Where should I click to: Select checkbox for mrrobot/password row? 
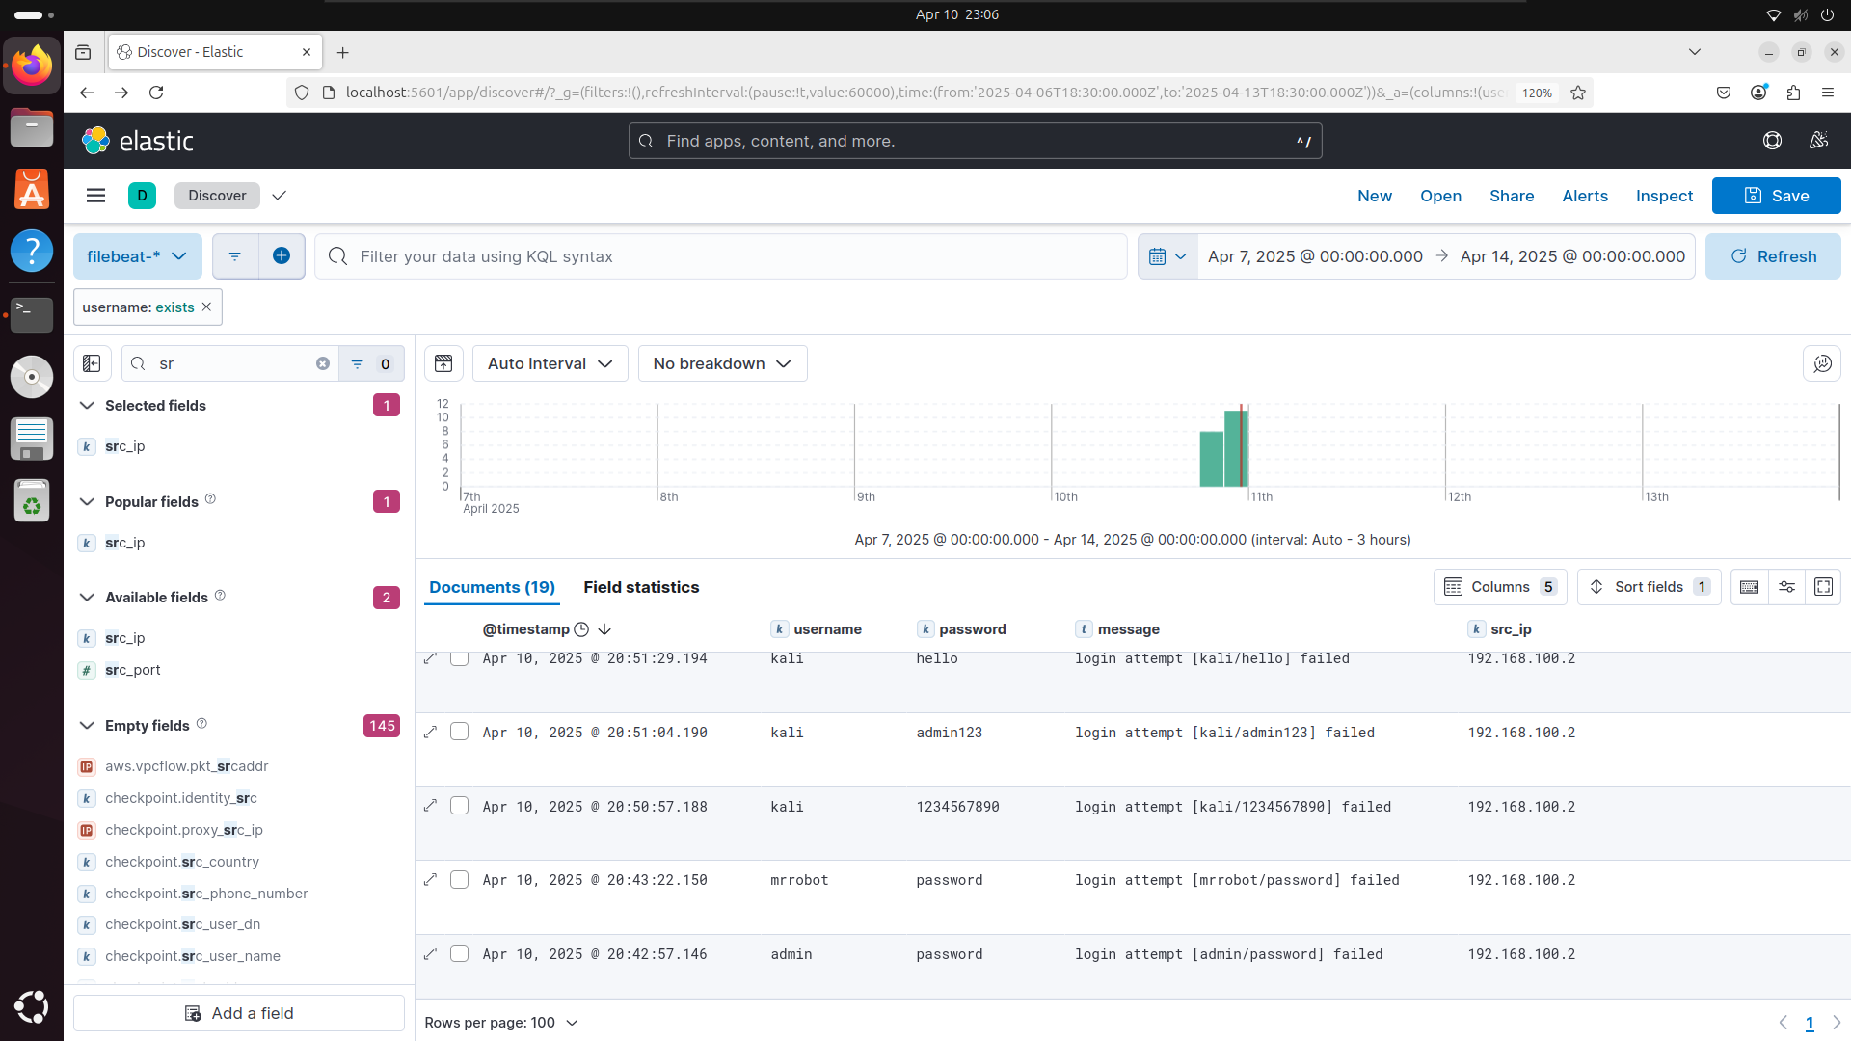tap(460, 880)
